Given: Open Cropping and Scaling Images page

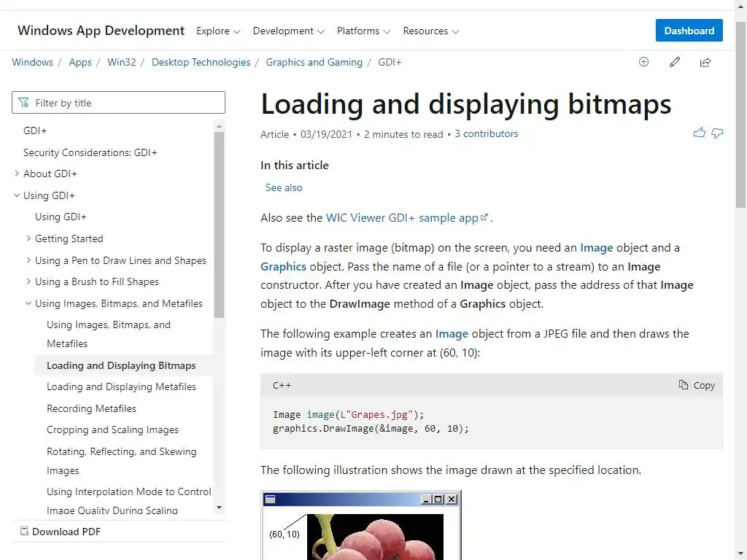Looking at the screenshot, I should [x=112, y=429].
